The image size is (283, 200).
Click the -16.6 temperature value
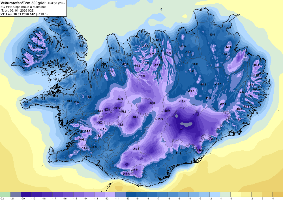click(x=120, y=124)
